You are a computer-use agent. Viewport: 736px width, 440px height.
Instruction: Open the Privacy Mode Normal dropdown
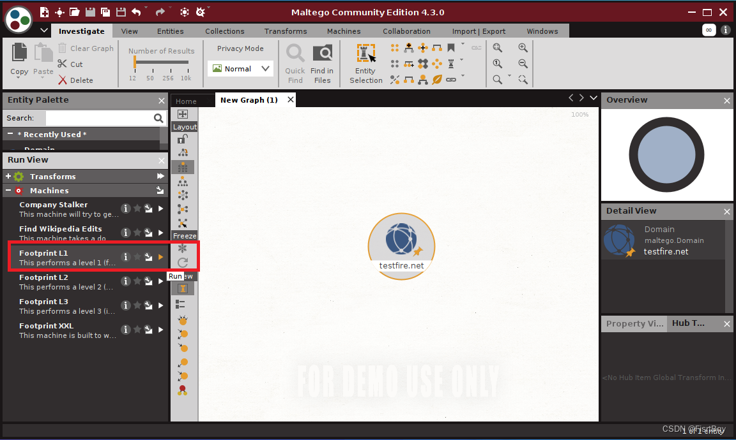coord(240,68)
